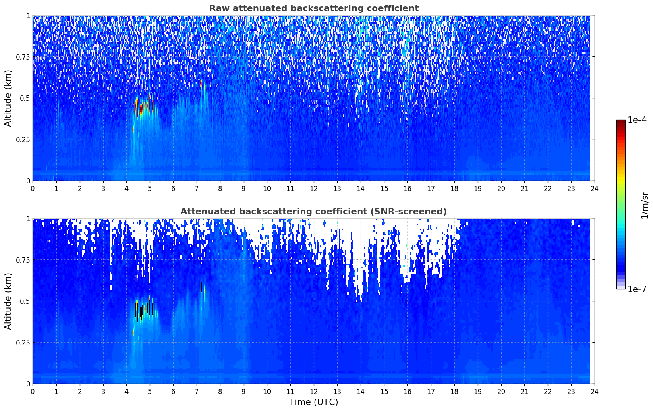Click hour '18' tick on bottom plot axis
The height and width of the screenshot is (411, 653).
[x=454, y=391]
